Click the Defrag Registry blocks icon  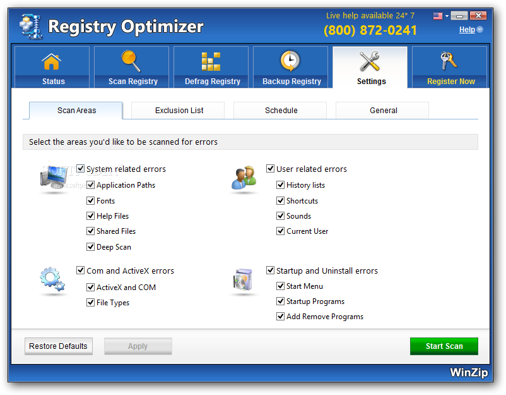click(x=211, y=61)
